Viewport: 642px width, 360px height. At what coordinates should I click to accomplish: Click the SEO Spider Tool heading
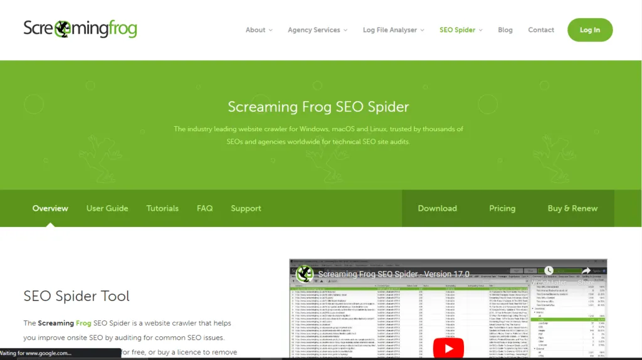[76, 296]
